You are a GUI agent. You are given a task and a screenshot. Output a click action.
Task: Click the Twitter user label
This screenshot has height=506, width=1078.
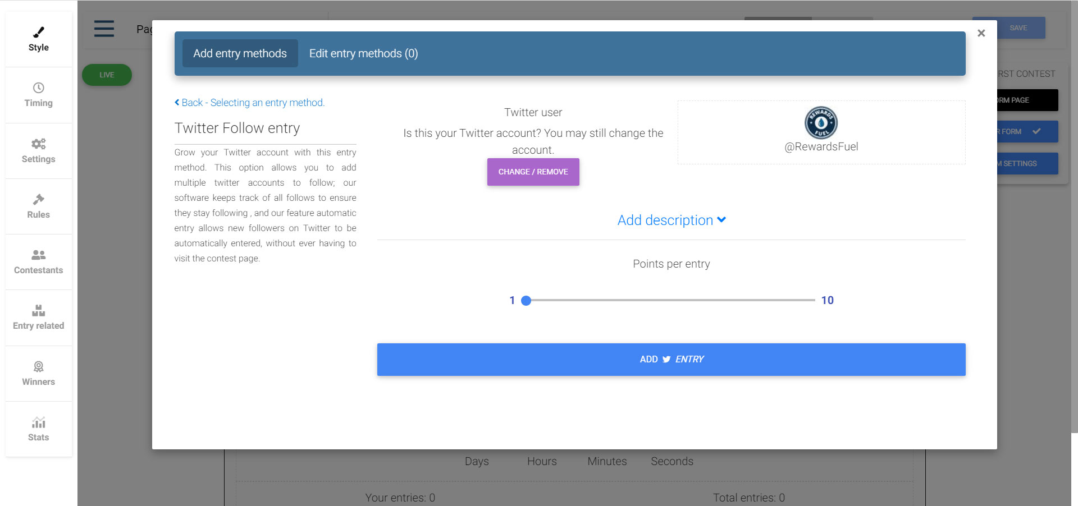[x=533, y=112]
